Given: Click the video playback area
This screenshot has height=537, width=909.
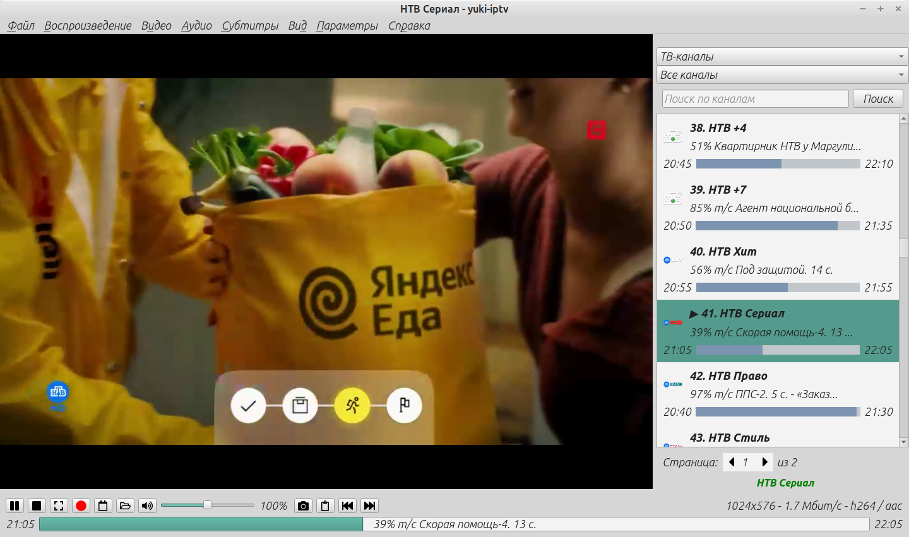Looking at the screenshot, I should 326,261.
